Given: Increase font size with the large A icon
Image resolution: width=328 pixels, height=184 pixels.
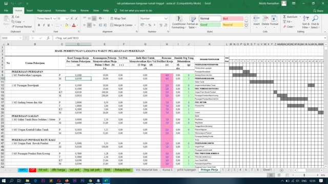Looking at the screenshot, I should click(x=72, y=18).
